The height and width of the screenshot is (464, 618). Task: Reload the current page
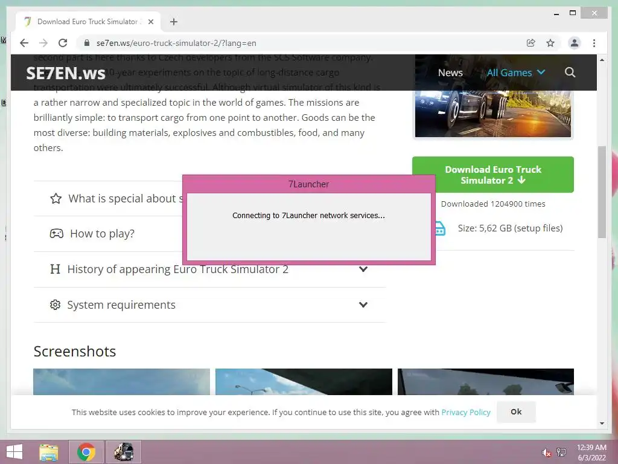click(x=63, y=43)
